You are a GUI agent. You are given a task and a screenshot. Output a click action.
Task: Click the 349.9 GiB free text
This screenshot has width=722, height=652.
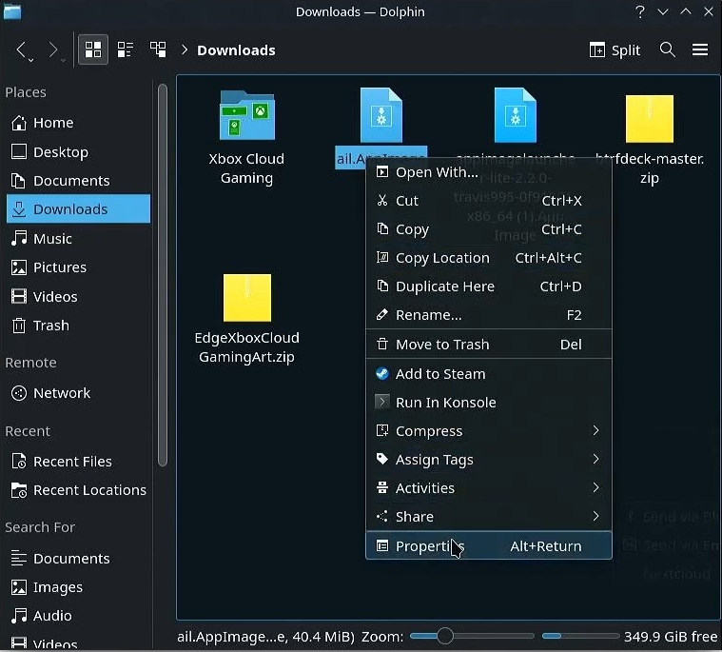click(671, 637)
